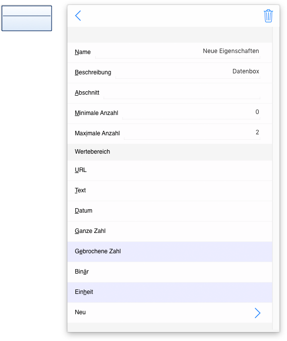Toggle the URL value range option
This screenshot has height=341, width=287.
click(170, 170)
